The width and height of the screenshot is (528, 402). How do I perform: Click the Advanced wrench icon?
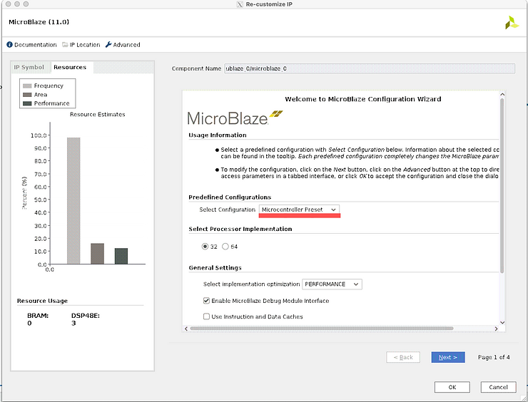tap(108, 45)
